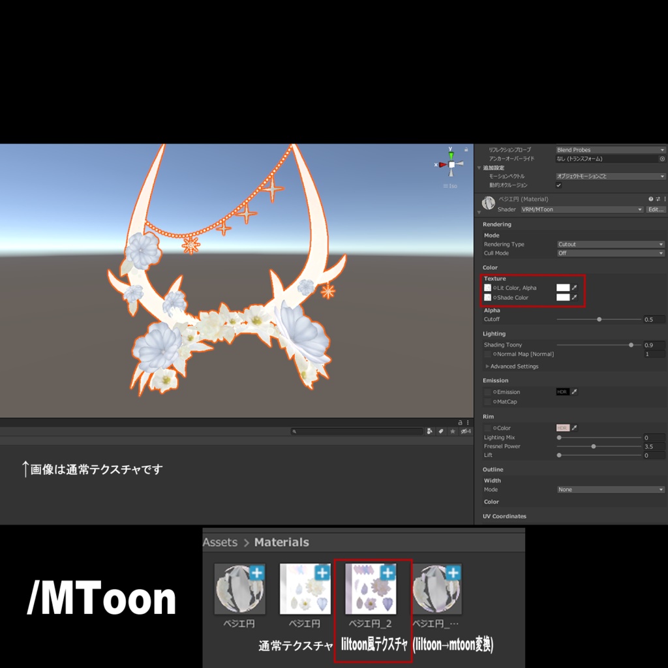
Task: Select MatCap texture picker circle
Action: (494, 402)
